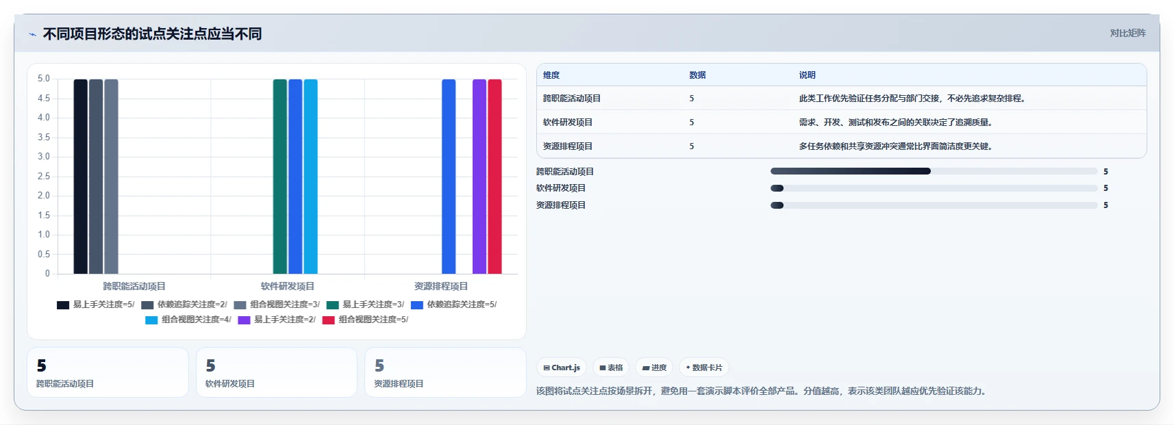Image resolution: width=1174 pixels, height=425 pixels.
Task: Click the 维度 column header
Action: 551,75
